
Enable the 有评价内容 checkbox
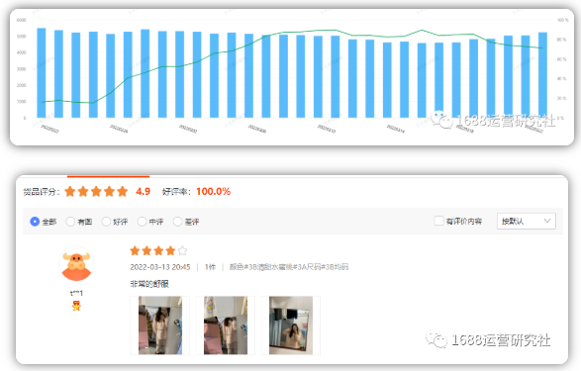pyautogui.click(x=438, y=221)
